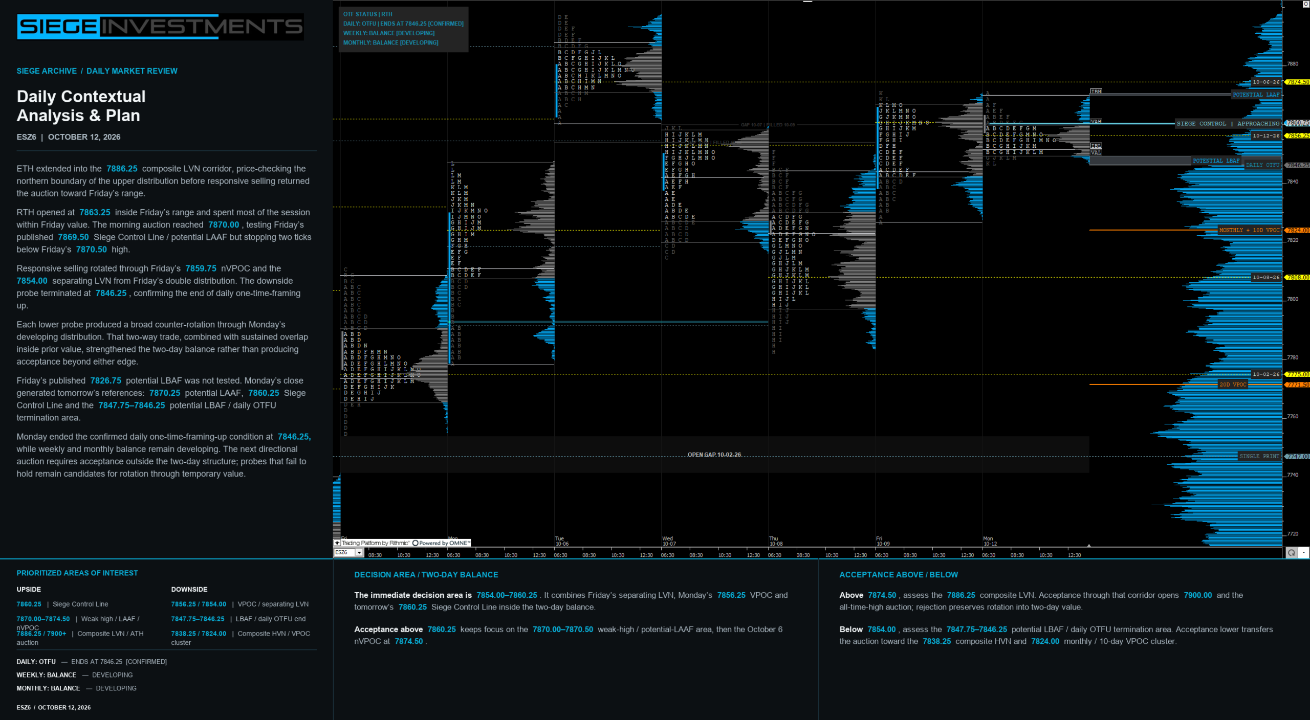Click the 7874.50 price axis marker
This screenshot has height=720, width=1310.
pyautogui.click(x=1297, y=82)
